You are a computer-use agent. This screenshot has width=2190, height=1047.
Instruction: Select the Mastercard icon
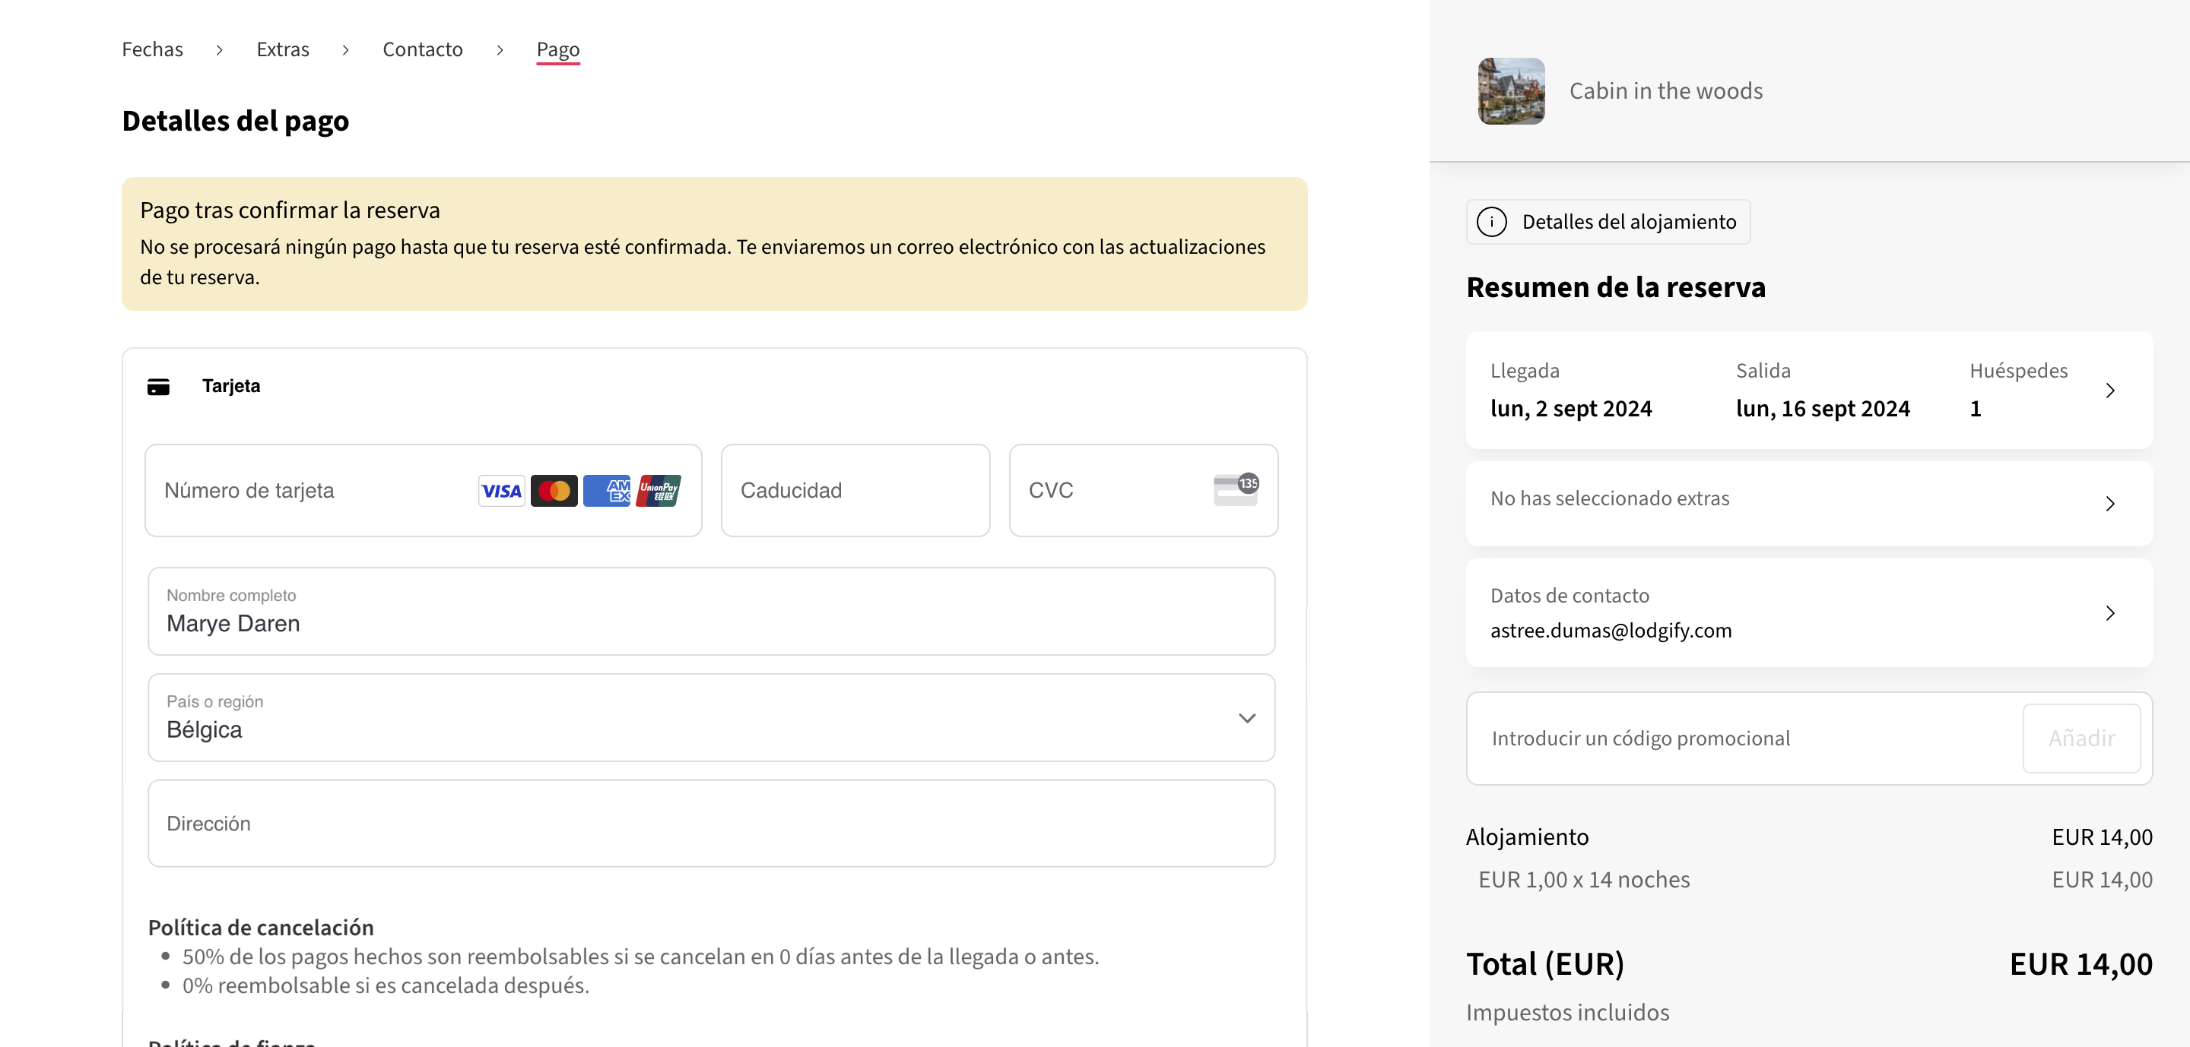[554, 491]
